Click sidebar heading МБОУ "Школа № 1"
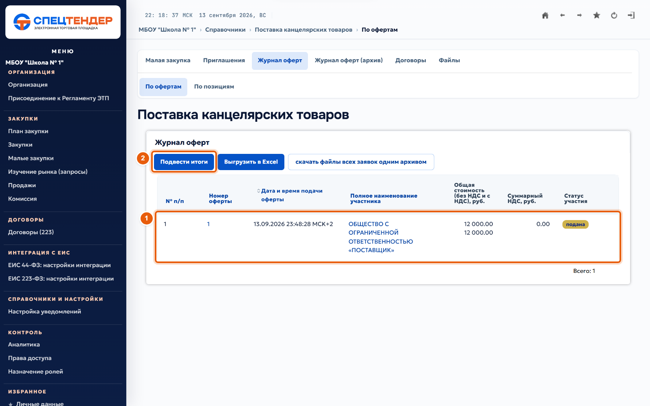Image resolution: width=650 pixels, height=406 pixels. (35, 63)
